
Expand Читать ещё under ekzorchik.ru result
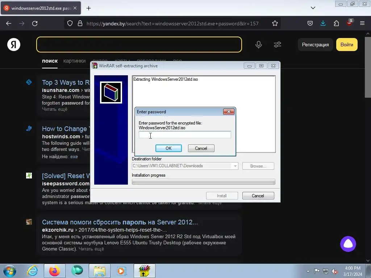point(91,249)
